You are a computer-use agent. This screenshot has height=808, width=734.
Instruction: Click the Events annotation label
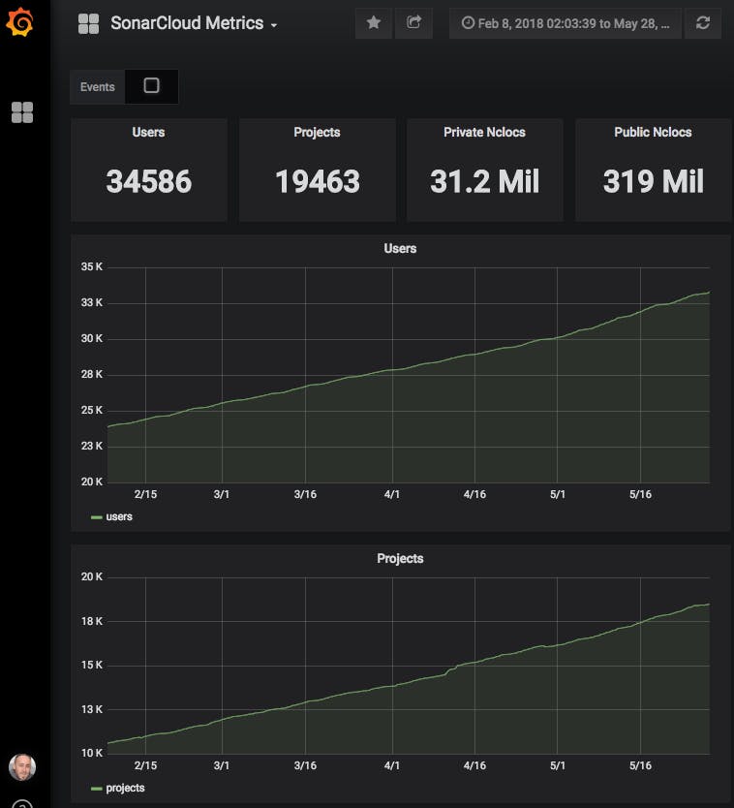coord(98,87)
